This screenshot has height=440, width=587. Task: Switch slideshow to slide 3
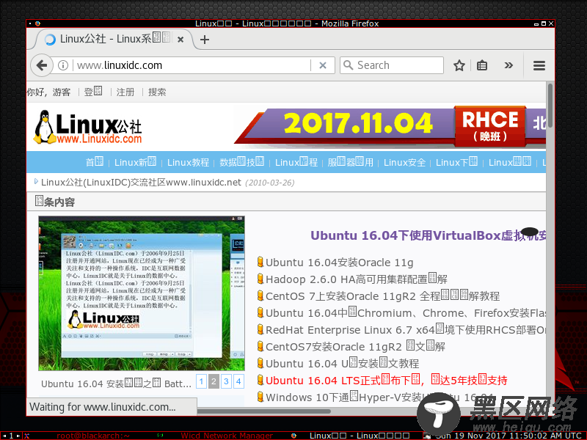pyautogui.click(x=226, y=381)
